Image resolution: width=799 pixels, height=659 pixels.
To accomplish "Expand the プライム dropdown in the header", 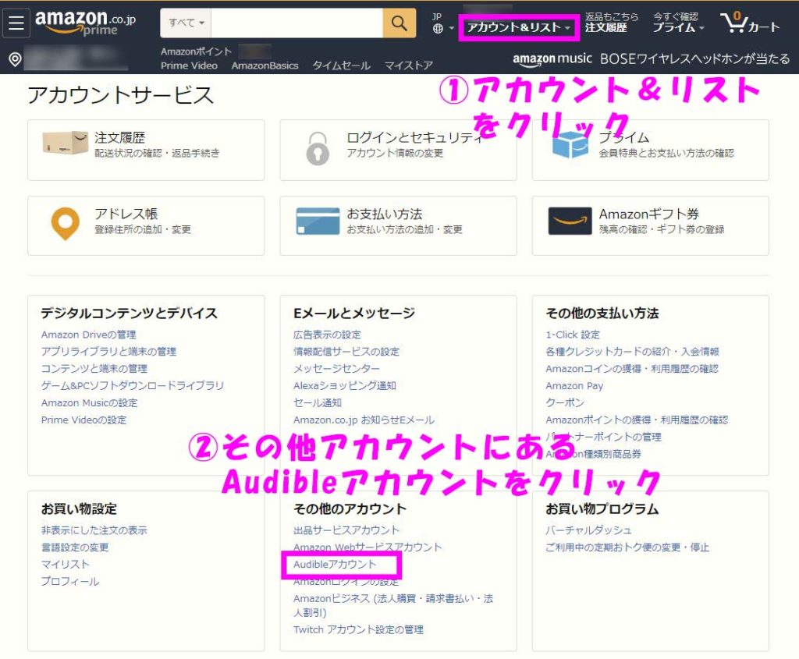I will click(x=678, y=27).
